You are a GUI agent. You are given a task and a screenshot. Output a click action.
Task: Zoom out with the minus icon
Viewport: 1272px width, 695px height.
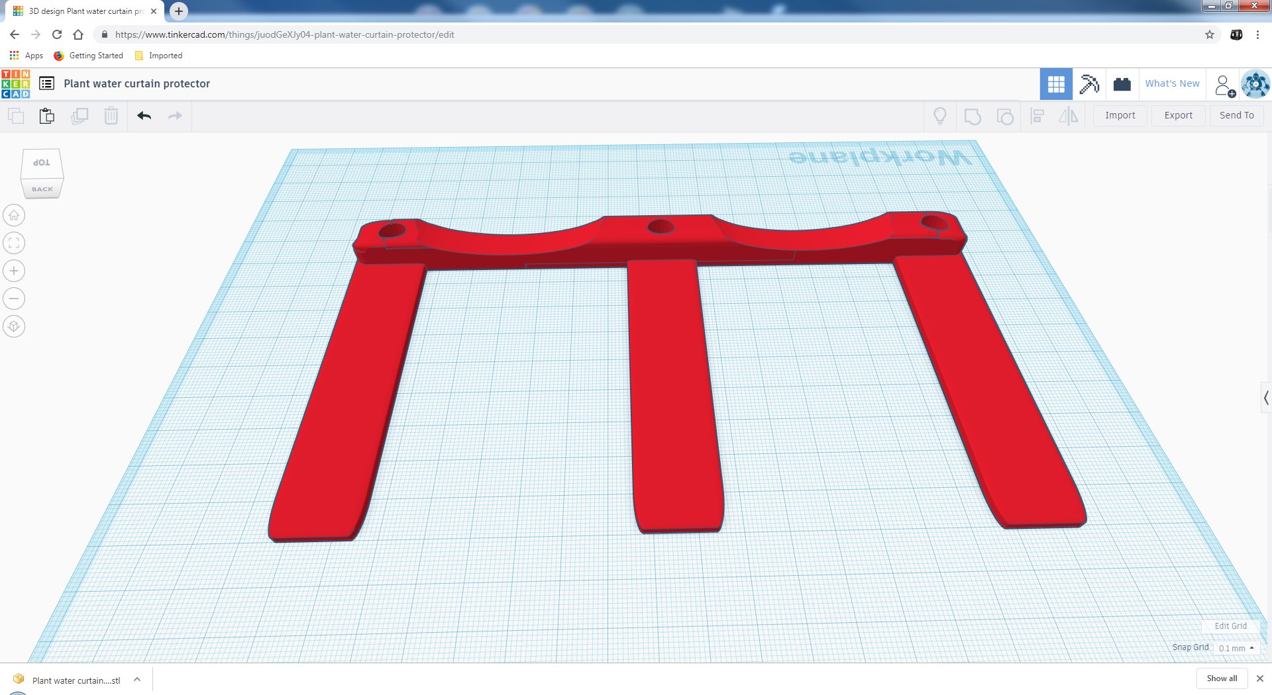[14, 299]
